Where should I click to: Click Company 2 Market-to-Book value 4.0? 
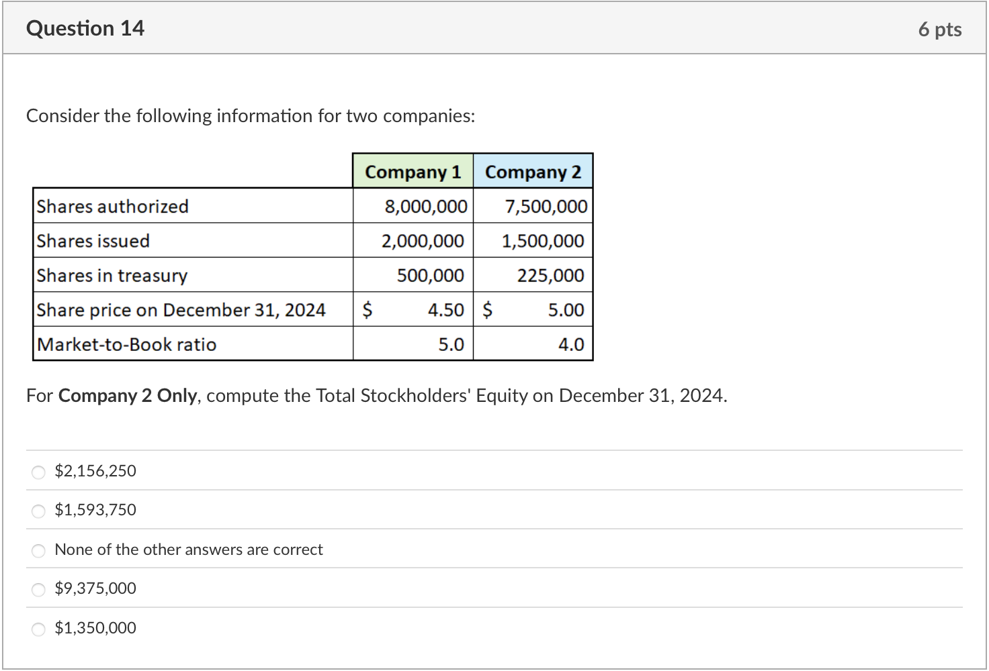(571, 344)
